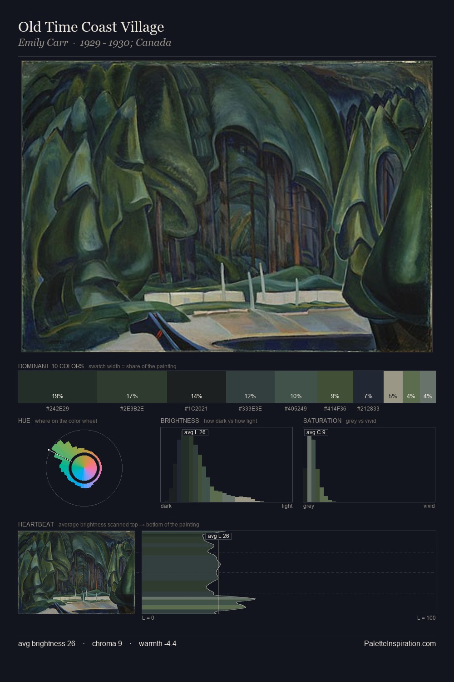Screen dimensions: 454x682
Task: Click the HEARTBEAT section heading
Action: click(x=36, y=524)
